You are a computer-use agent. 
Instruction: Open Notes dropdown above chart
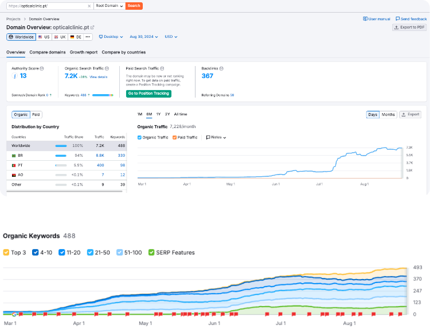(x=216, y=137)
